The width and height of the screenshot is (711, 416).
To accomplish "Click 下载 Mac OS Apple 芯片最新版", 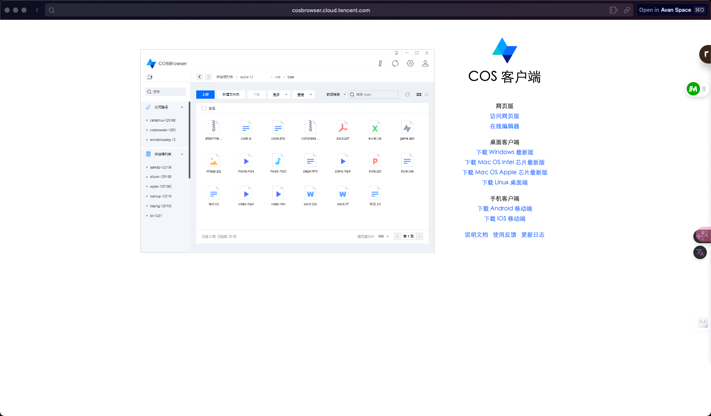I will (x=505, y=172).
